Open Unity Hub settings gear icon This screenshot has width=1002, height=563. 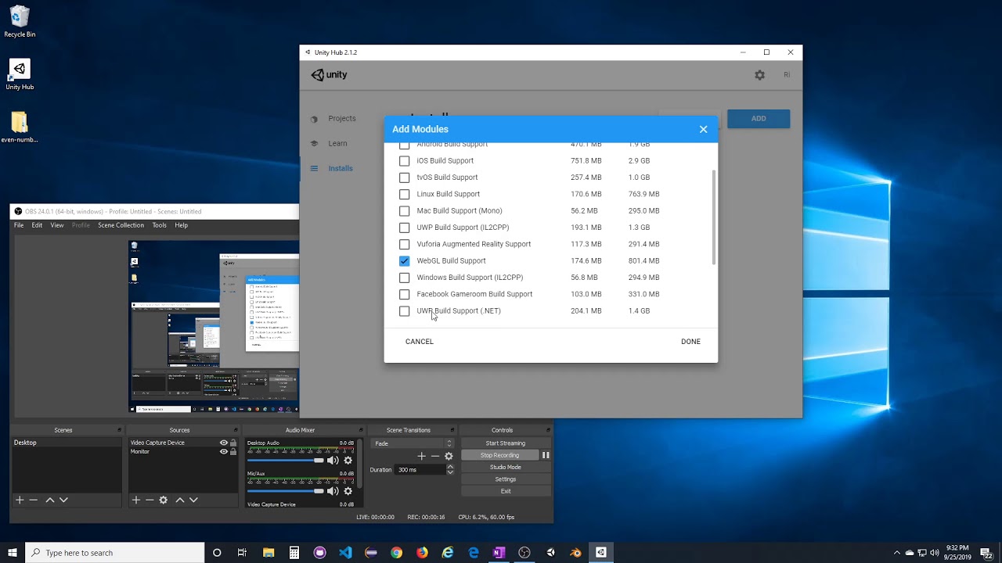759,75
